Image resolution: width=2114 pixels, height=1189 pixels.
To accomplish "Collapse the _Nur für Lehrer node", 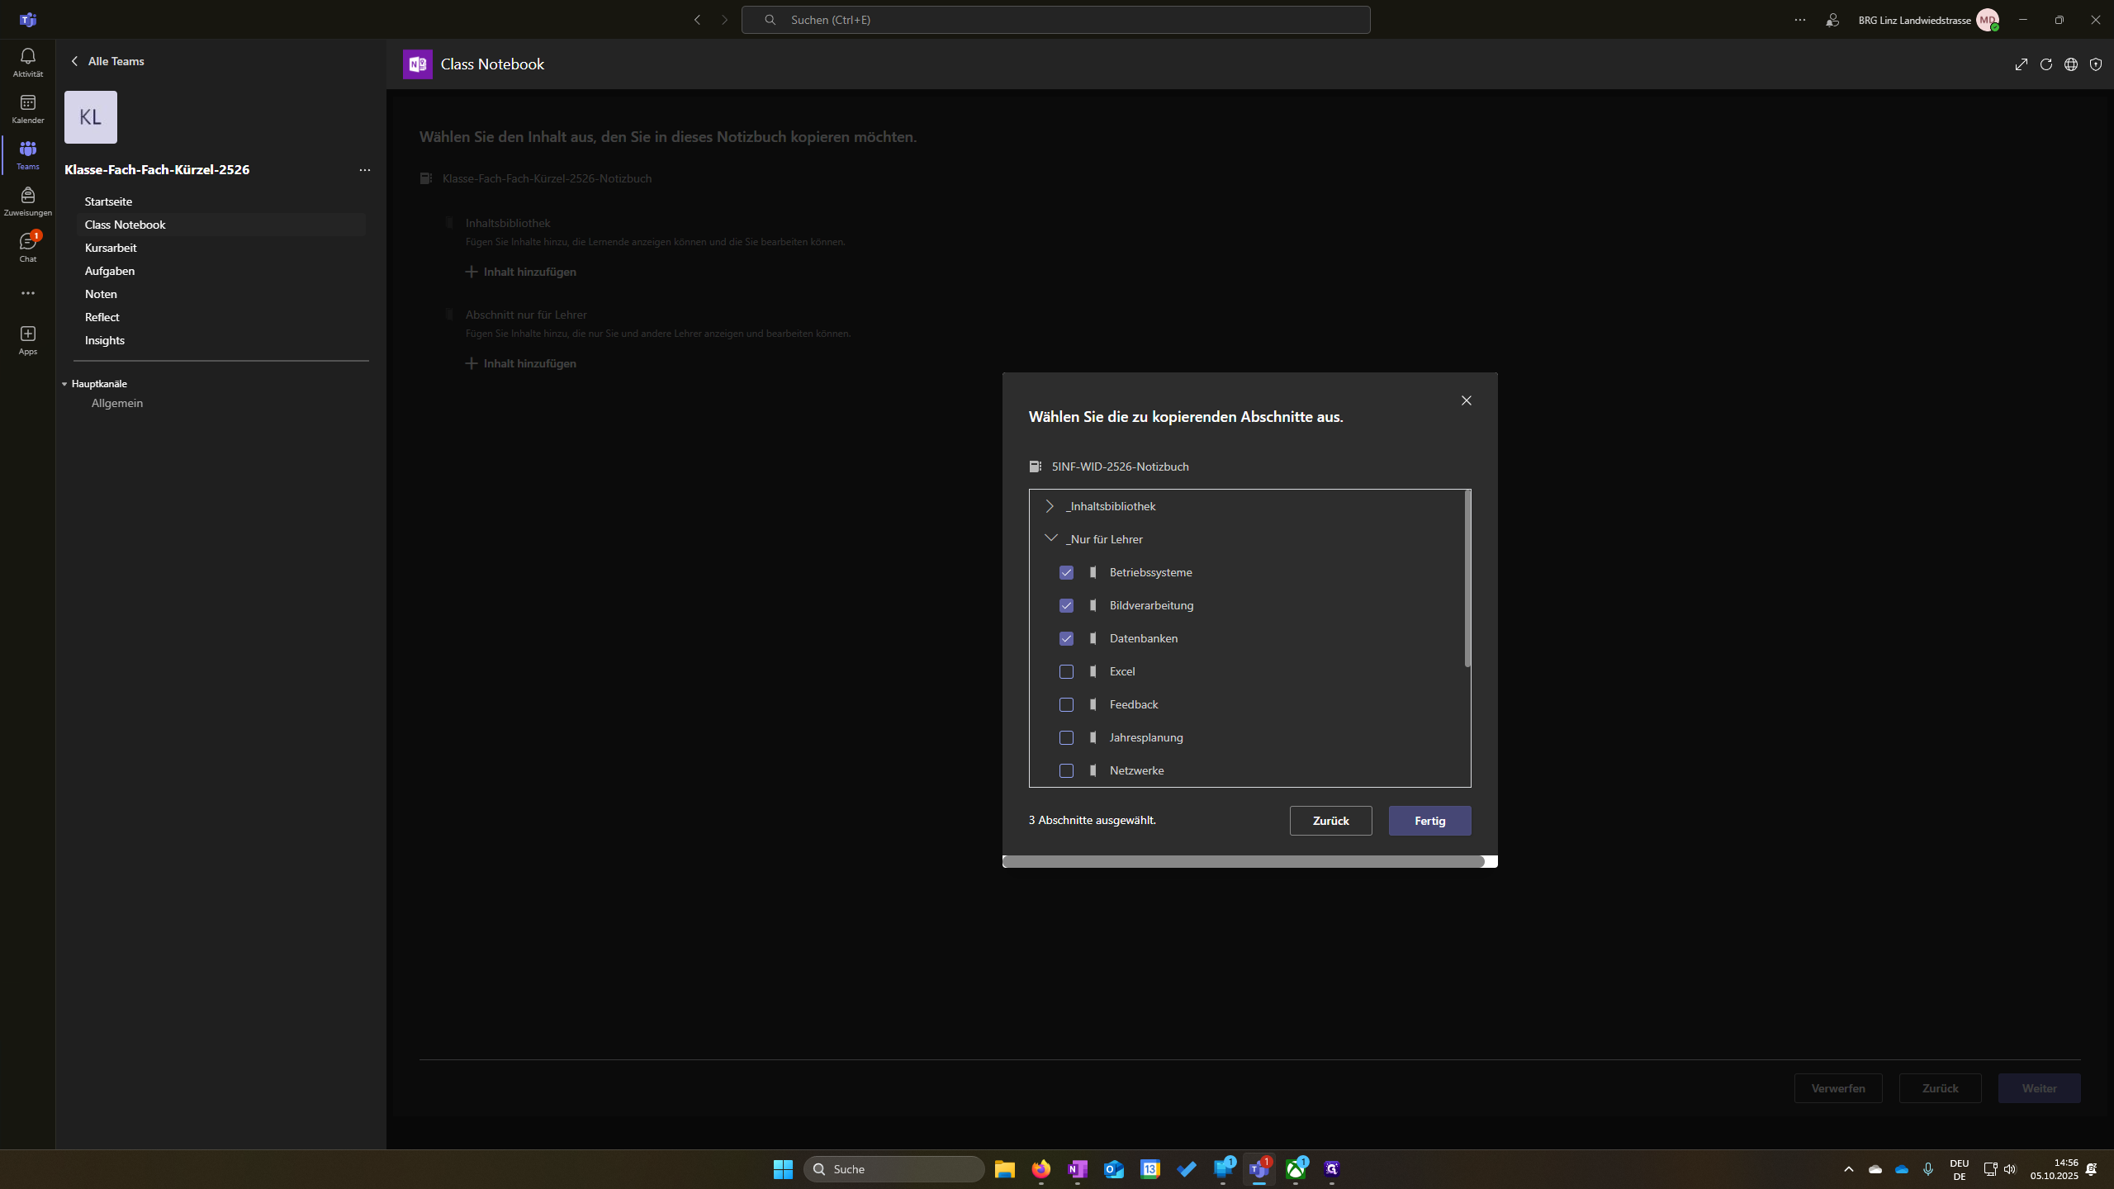I will coord(1050,538).
